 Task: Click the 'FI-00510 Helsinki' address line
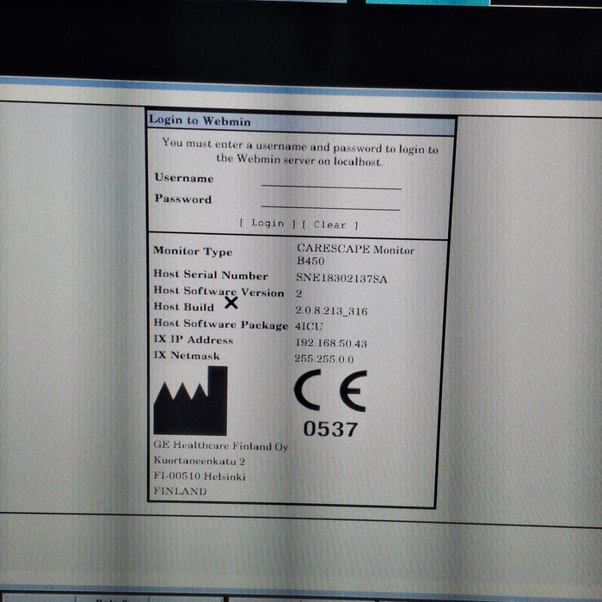pyautogui.click(x=200, y=476)
